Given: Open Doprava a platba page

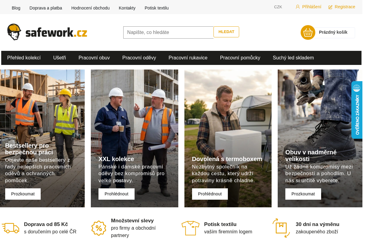Looking at the screenshot, I should click(x=46, y=8).
